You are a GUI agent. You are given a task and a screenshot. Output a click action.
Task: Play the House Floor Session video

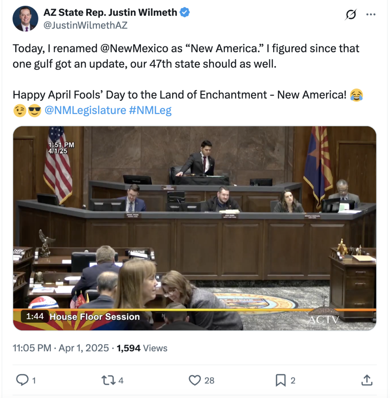195,228
